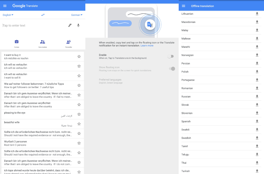Toggle the Enable Tap to Translate switch
The height and width of the screenshot is (174, 264).
[x=171, y=56]
